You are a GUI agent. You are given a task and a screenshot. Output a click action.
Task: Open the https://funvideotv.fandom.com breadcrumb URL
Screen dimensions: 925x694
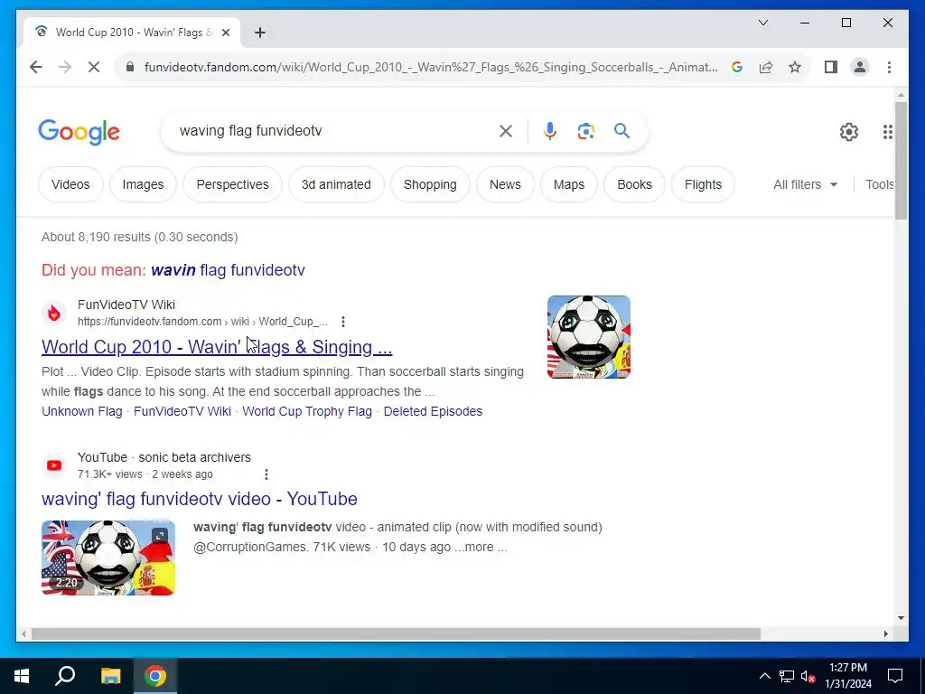click(202, 322)
